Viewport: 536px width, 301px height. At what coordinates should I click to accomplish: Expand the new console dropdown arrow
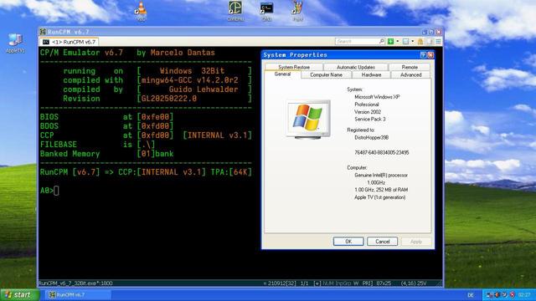tap(397, 42)
